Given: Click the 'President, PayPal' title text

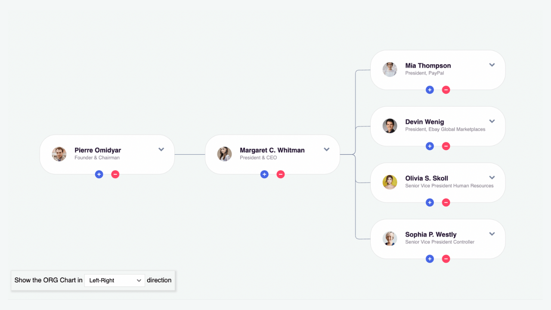Looking at the screenshot, I should (424, 73).
